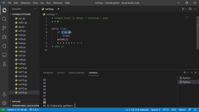Screen dimensions: 199x112
Task: Click breadcrumb chevron after tut16.py
Action: click(56, 14)
